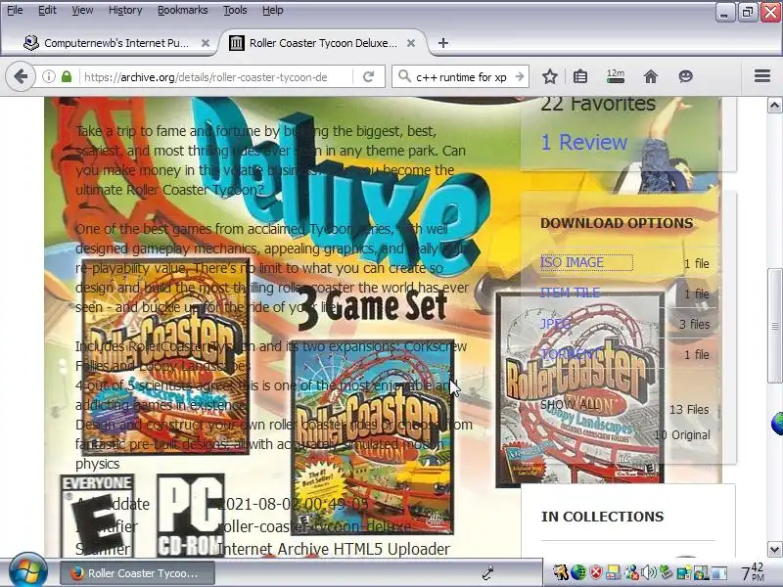Open the View menu
This screenshot has height=587, width=783.
pyautogui.click(x=82, y=10)
